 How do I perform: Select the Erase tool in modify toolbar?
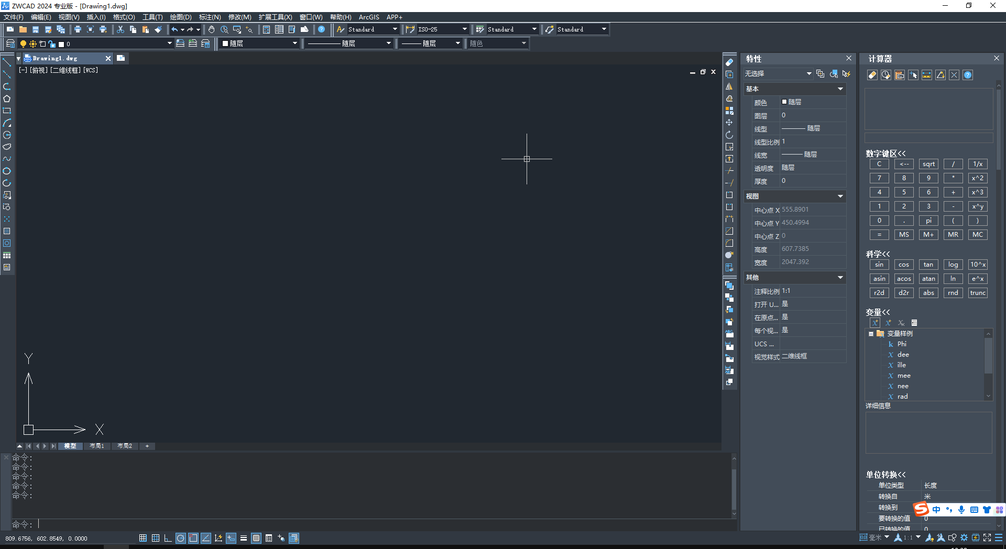pos(729,62)
